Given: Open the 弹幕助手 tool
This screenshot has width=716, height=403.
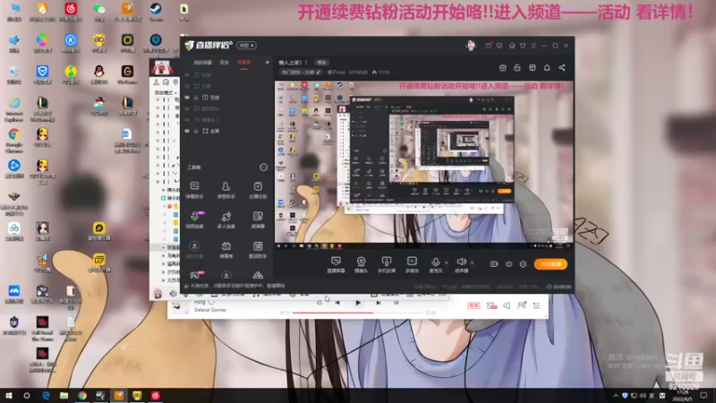Looking at the screenshot, I should (194, 190).
